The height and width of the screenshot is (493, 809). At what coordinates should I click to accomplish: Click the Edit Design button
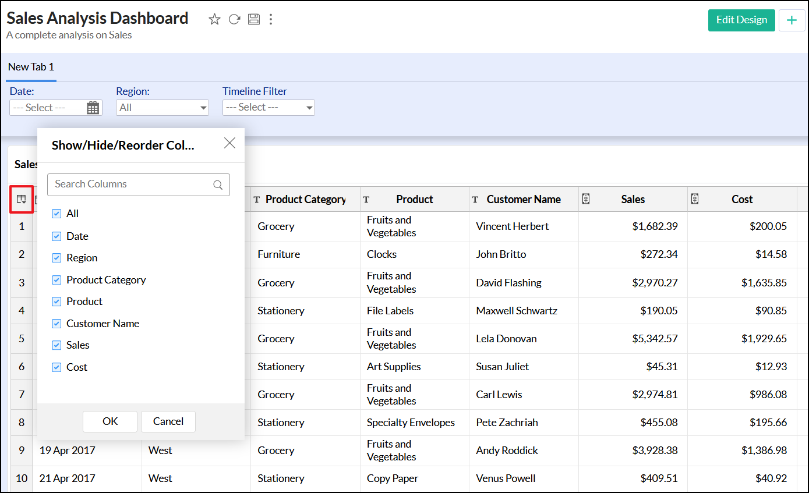741,20
